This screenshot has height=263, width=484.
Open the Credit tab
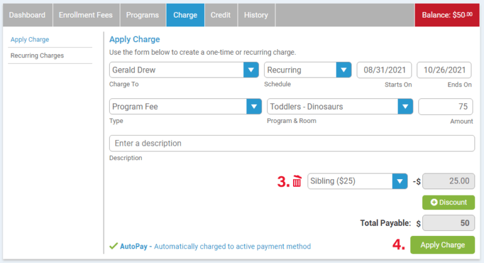[221, 15]
